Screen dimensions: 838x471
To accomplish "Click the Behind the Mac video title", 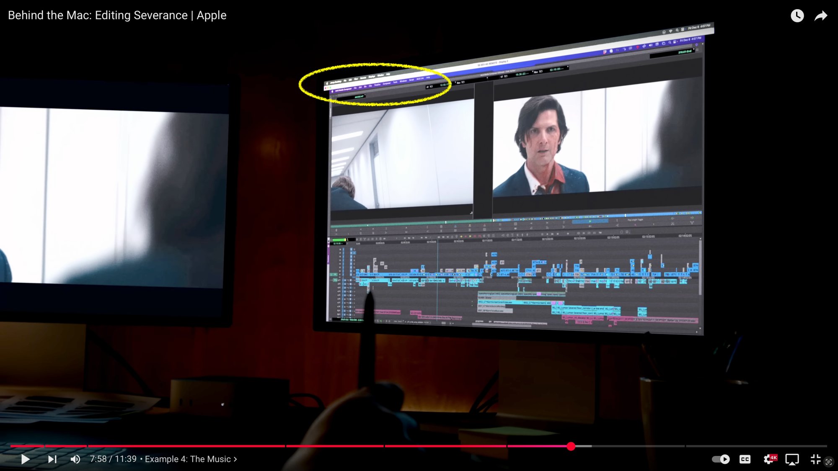I will coord(117,15).
